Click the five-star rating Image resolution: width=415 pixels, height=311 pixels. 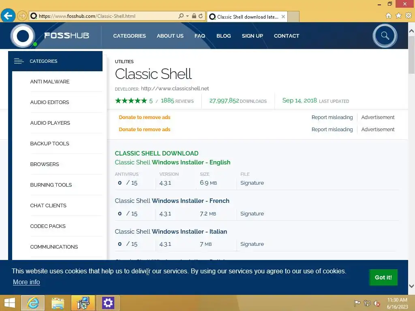click(131, 100)
